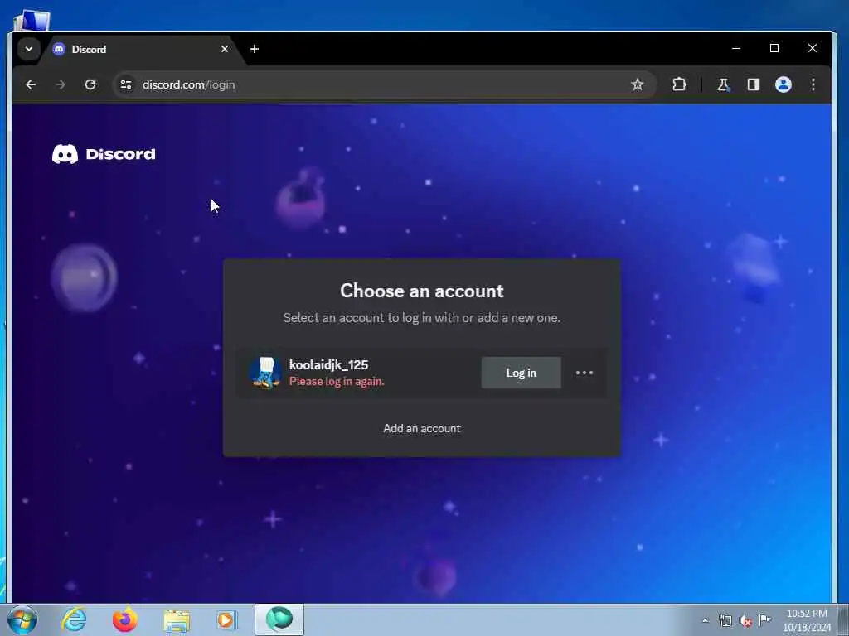This screenshot has width=849, height=636.
Task: Click the Discord logo at top left
Action: (104, 154)
